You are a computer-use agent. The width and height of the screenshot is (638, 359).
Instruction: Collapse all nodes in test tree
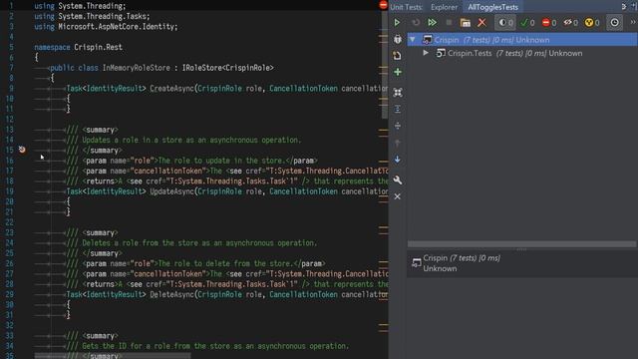pos(398,126)
